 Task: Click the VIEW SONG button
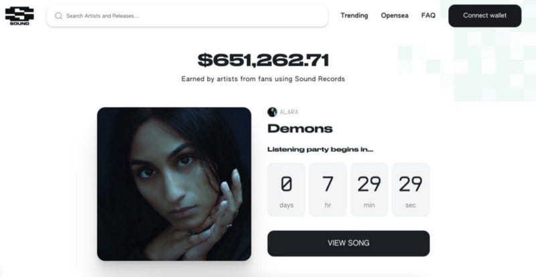coord(348,243)
